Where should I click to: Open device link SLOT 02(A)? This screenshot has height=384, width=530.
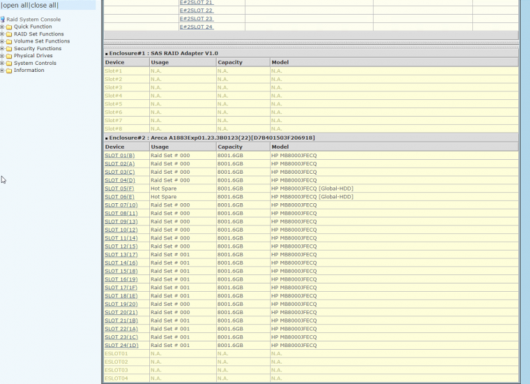[120, 164]
